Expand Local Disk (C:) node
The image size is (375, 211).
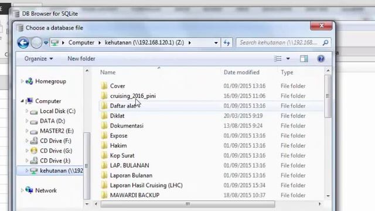tap(27, 111)
